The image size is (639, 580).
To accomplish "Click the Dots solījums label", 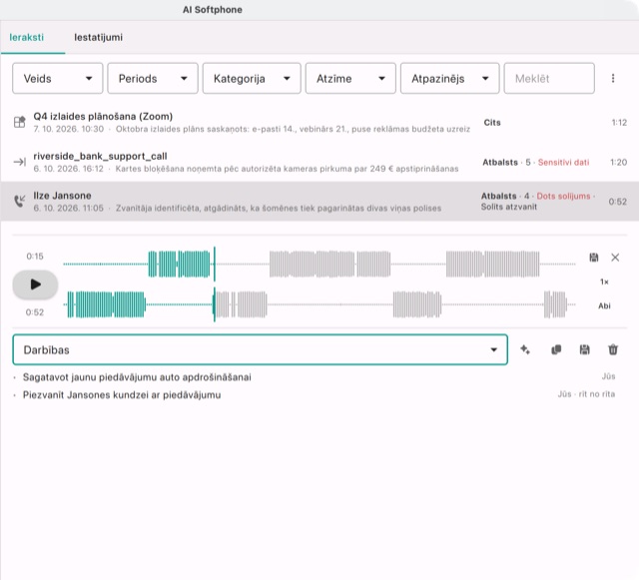I will tap(563, 196).
